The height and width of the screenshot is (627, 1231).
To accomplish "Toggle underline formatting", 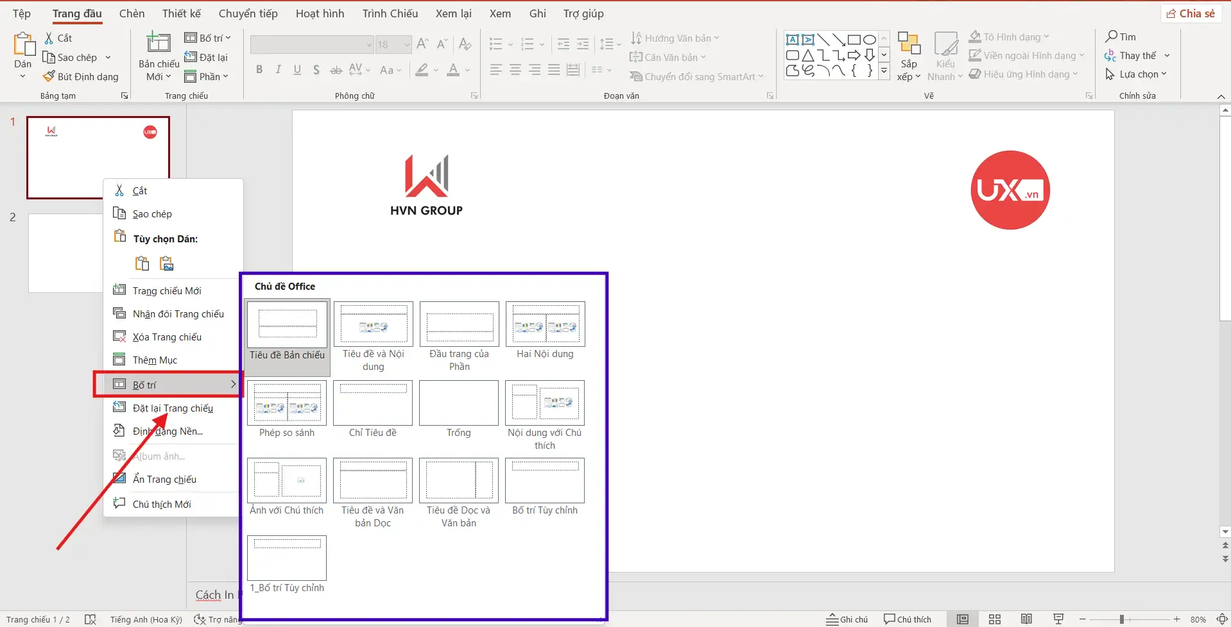I will (297, 69).
